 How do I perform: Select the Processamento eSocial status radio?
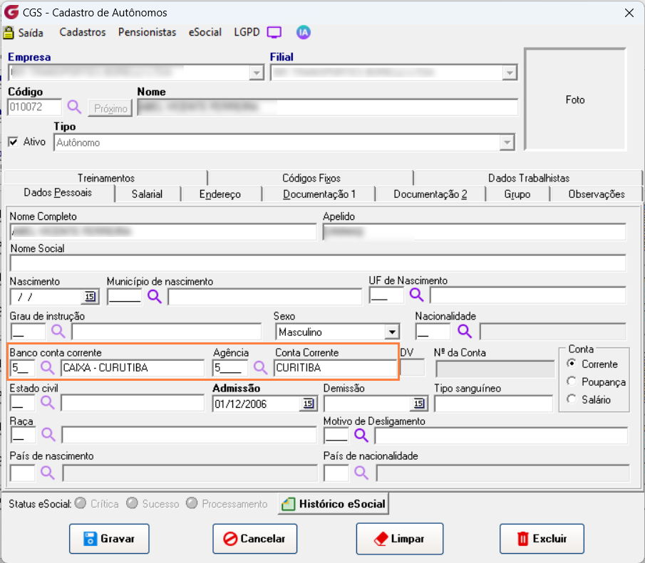coord(192,503)
